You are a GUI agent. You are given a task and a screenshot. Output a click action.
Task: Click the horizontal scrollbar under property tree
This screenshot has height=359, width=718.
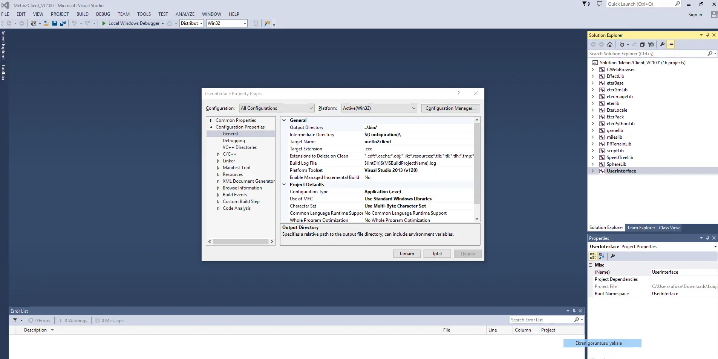point(241,242)
